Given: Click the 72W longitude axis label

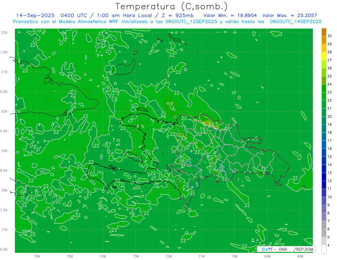Looking at the screenshot, I should pos(168,256).
